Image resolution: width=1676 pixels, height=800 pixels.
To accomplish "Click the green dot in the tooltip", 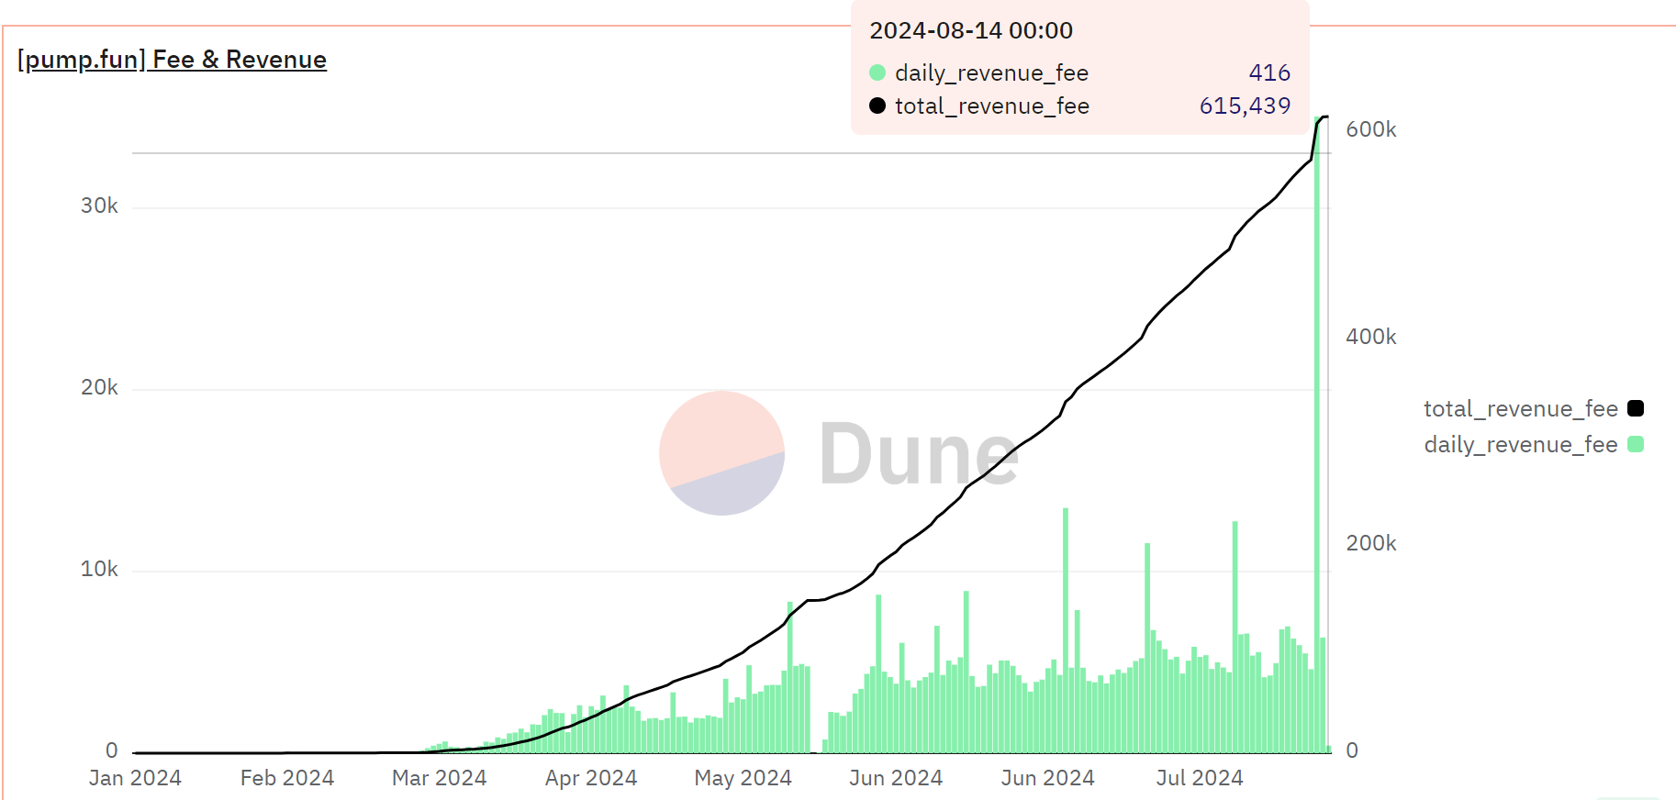I will pos(877,72).
